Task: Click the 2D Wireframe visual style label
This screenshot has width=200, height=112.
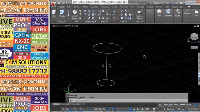Action: click(x=72, y=26)
